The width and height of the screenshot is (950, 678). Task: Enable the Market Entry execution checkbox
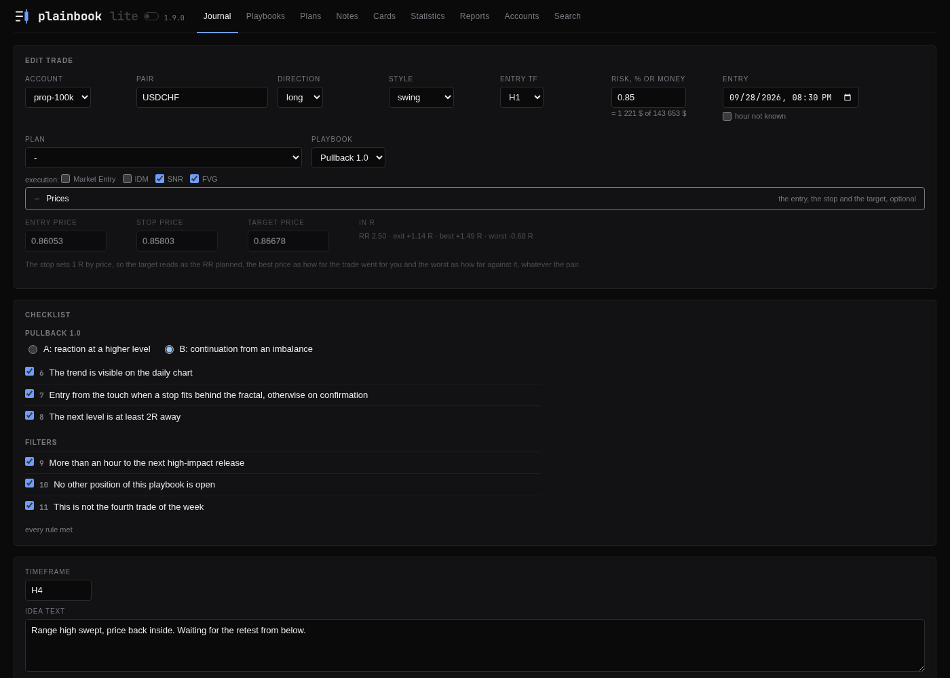(x=66, y=179)
